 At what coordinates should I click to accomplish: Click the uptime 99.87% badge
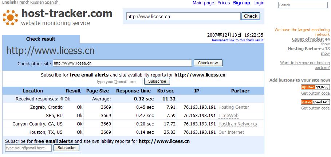pyautogui.click(x=315, y=87)
